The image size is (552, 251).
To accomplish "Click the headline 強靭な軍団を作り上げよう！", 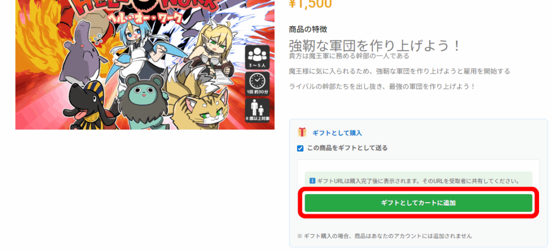I will tap(375, 46).
